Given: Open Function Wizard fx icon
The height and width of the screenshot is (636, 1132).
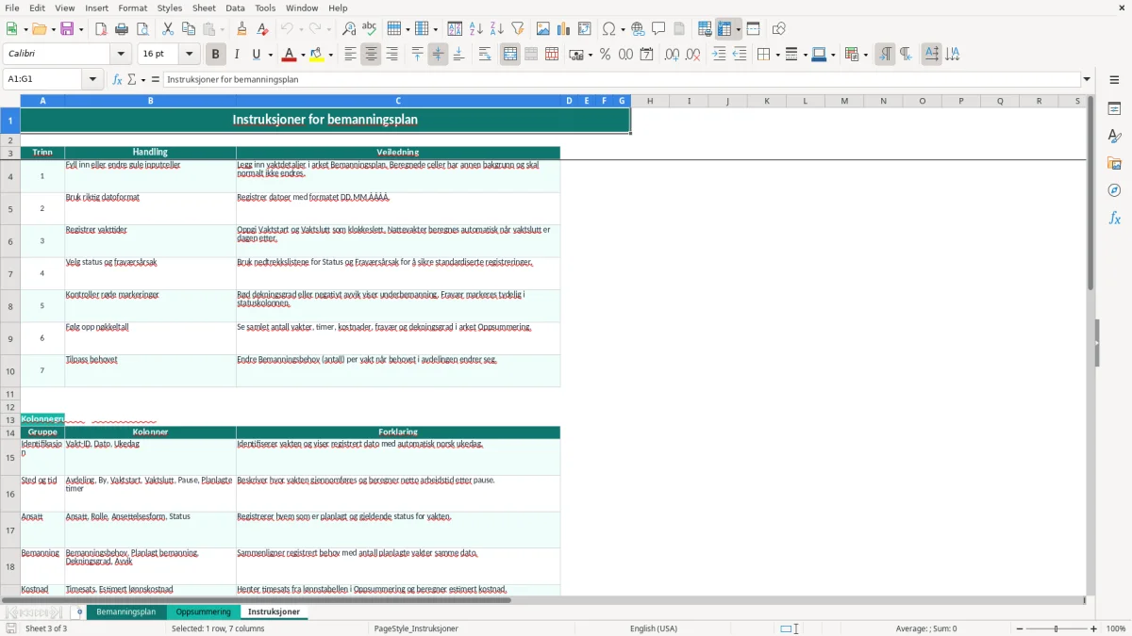Looking at the screenshot, I should (x=117, y=79).
